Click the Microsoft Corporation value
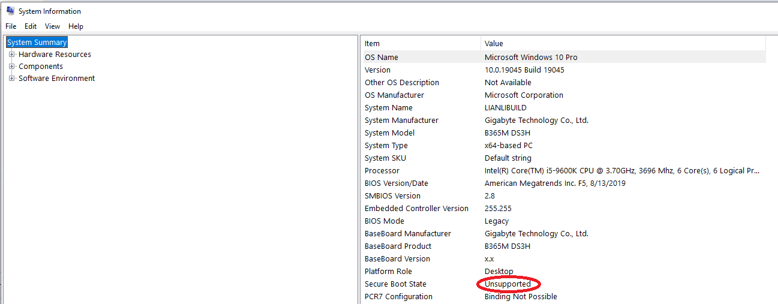The width and height of the screenshot is (778, 304). coord(524,95)
